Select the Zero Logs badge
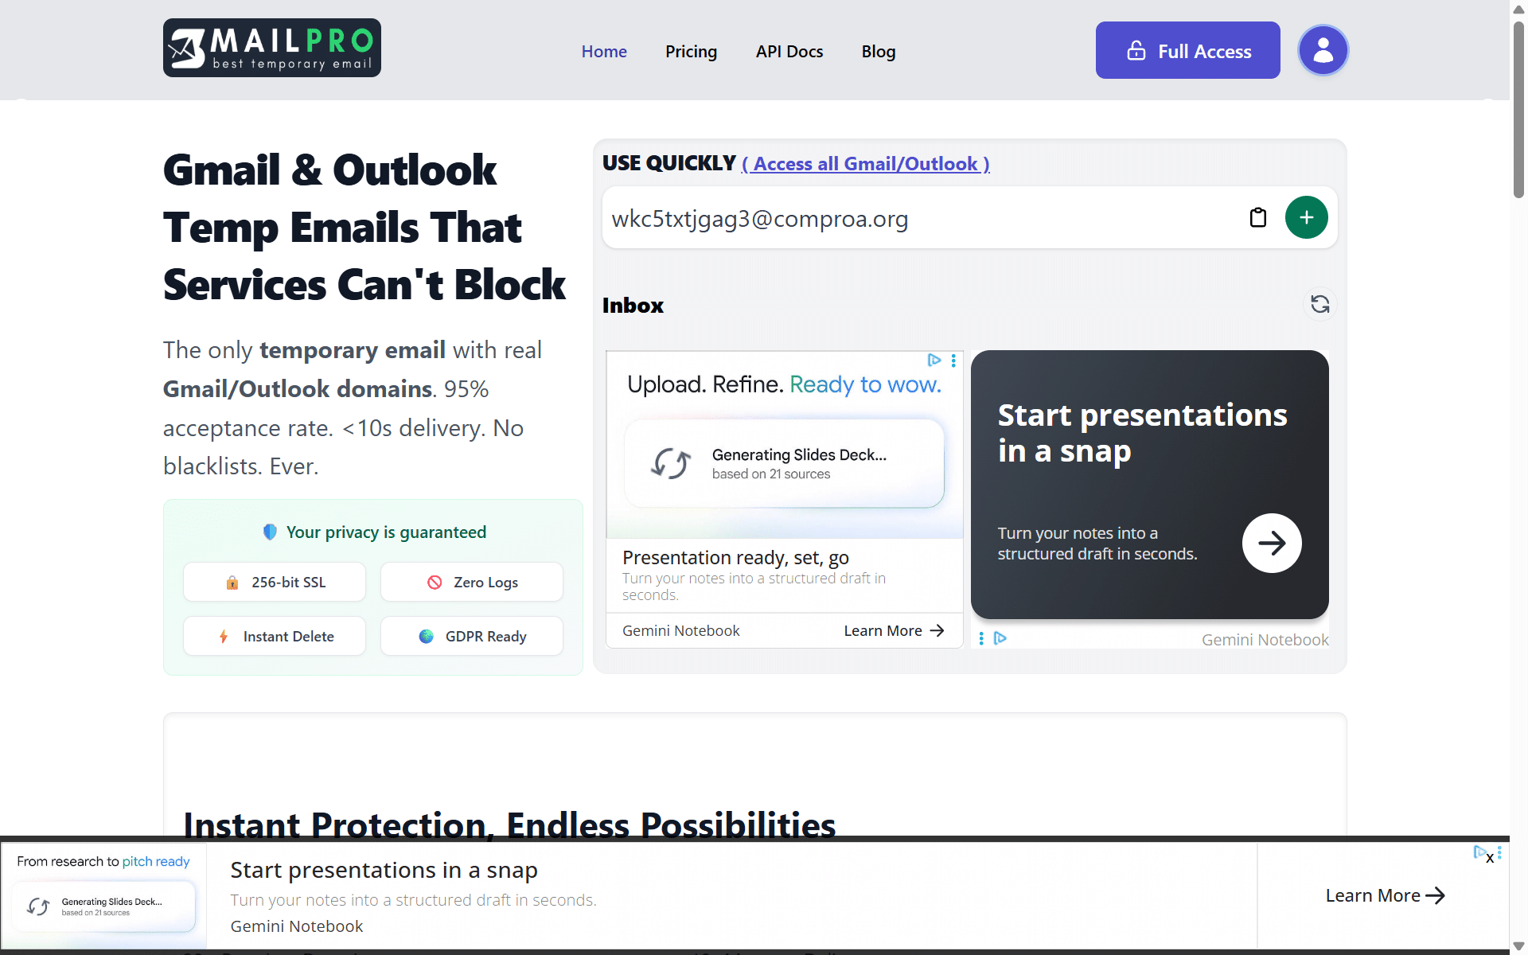Viewport: 1528px width, 955px height. tap(472, 582)
